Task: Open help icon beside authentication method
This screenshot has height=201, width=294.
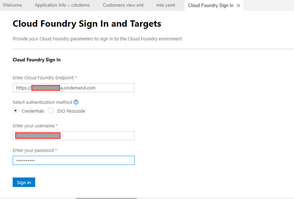Action: click(76, 102)
